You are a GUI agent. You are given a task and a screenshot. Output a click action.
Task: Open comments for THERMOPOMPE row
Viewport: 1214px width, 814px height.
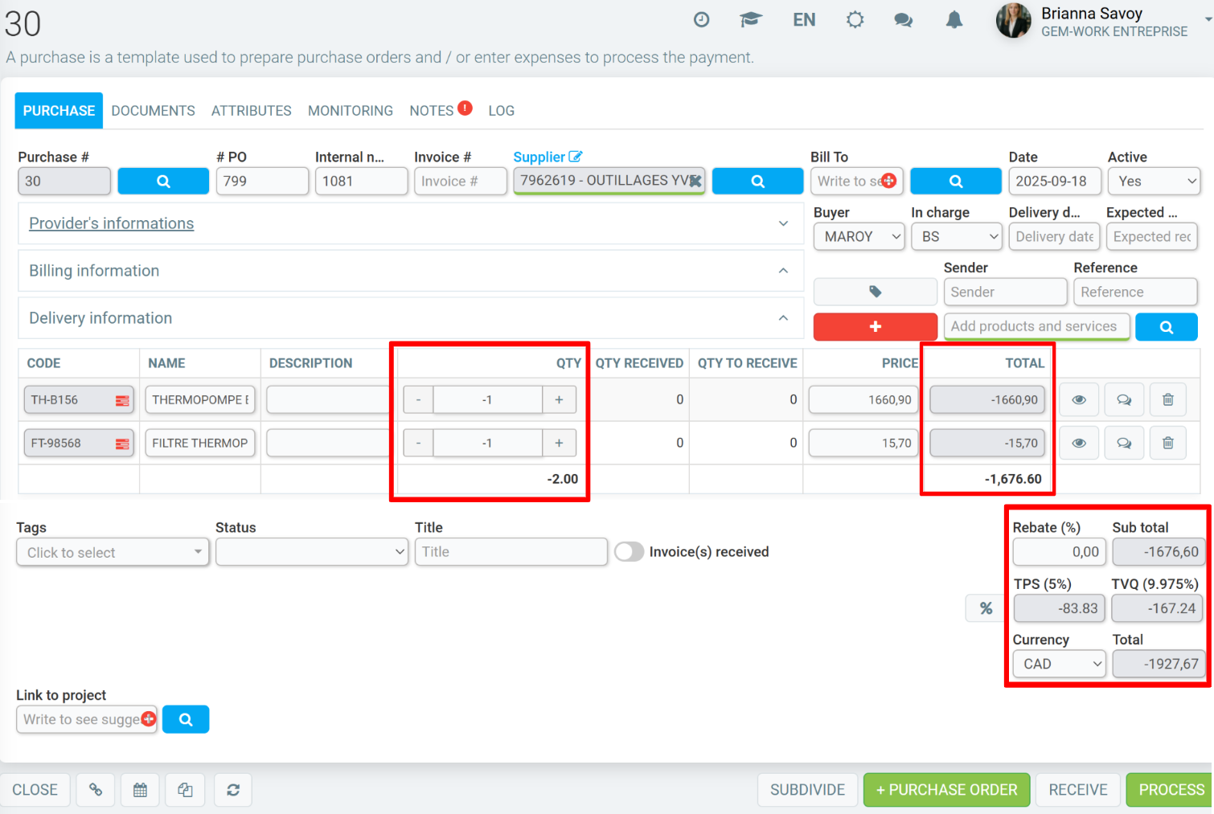pyautogui.click(x=1124, y=399)
